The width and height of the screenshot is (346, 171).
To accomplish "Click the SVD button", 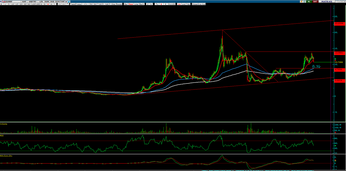I will (52, 2).
